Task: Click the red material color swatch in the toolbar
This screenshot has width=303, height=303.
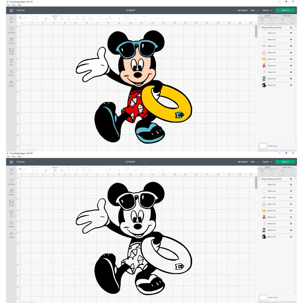Action: pos(46,19)
